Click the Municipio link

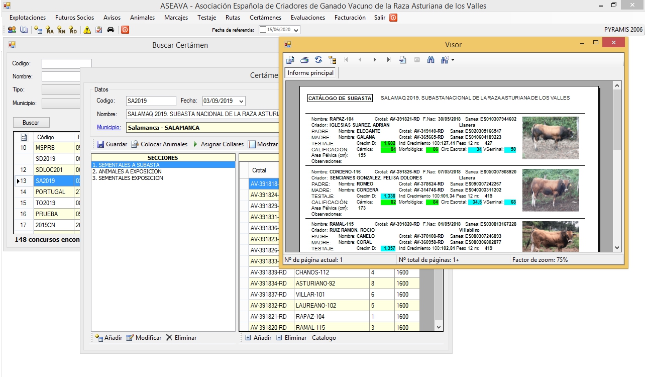[x=109, y=128]
